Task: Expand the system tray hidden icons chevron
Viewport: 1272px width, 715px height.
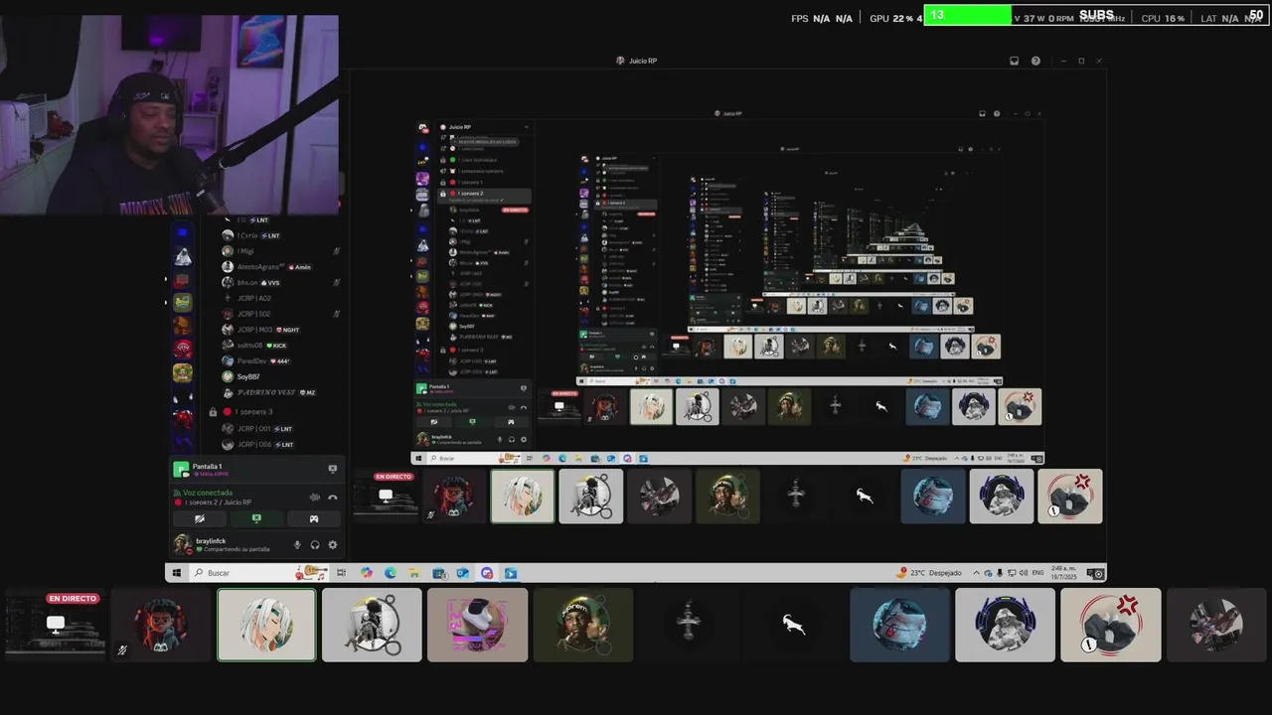Action: pyautogui.click(x=976, y=573)
